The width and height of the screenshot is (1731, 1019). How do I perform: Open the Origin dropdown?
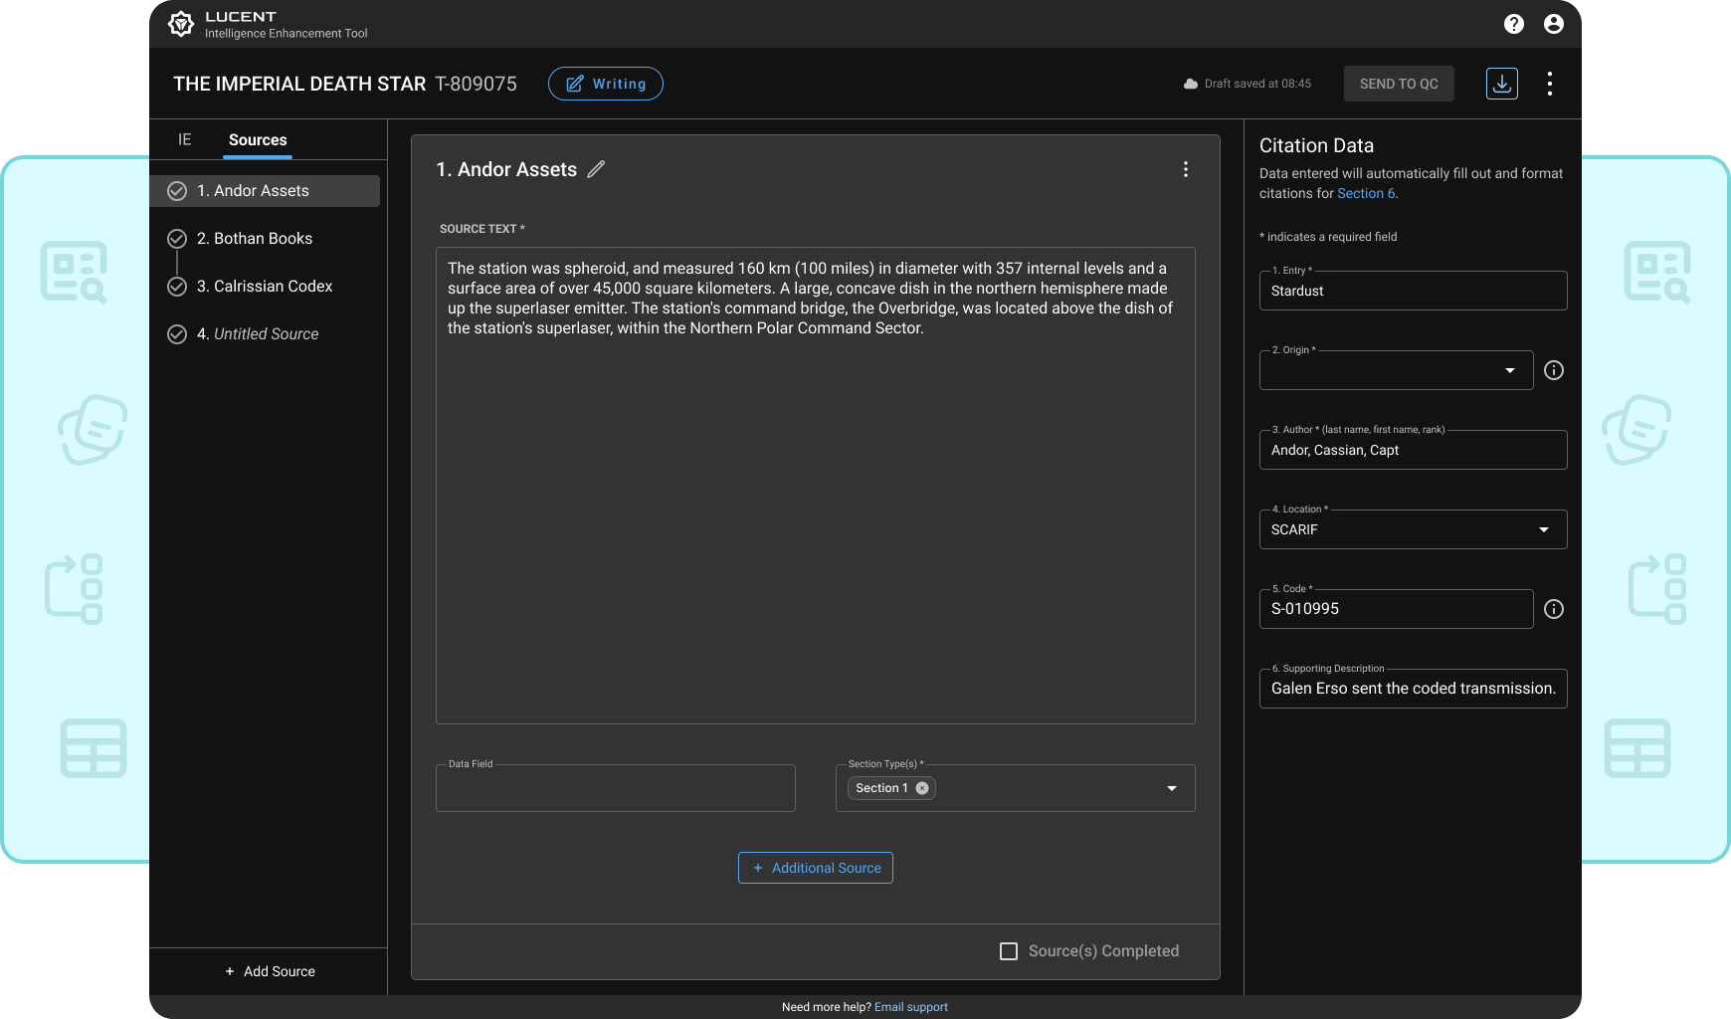[x=1397, y=370]
